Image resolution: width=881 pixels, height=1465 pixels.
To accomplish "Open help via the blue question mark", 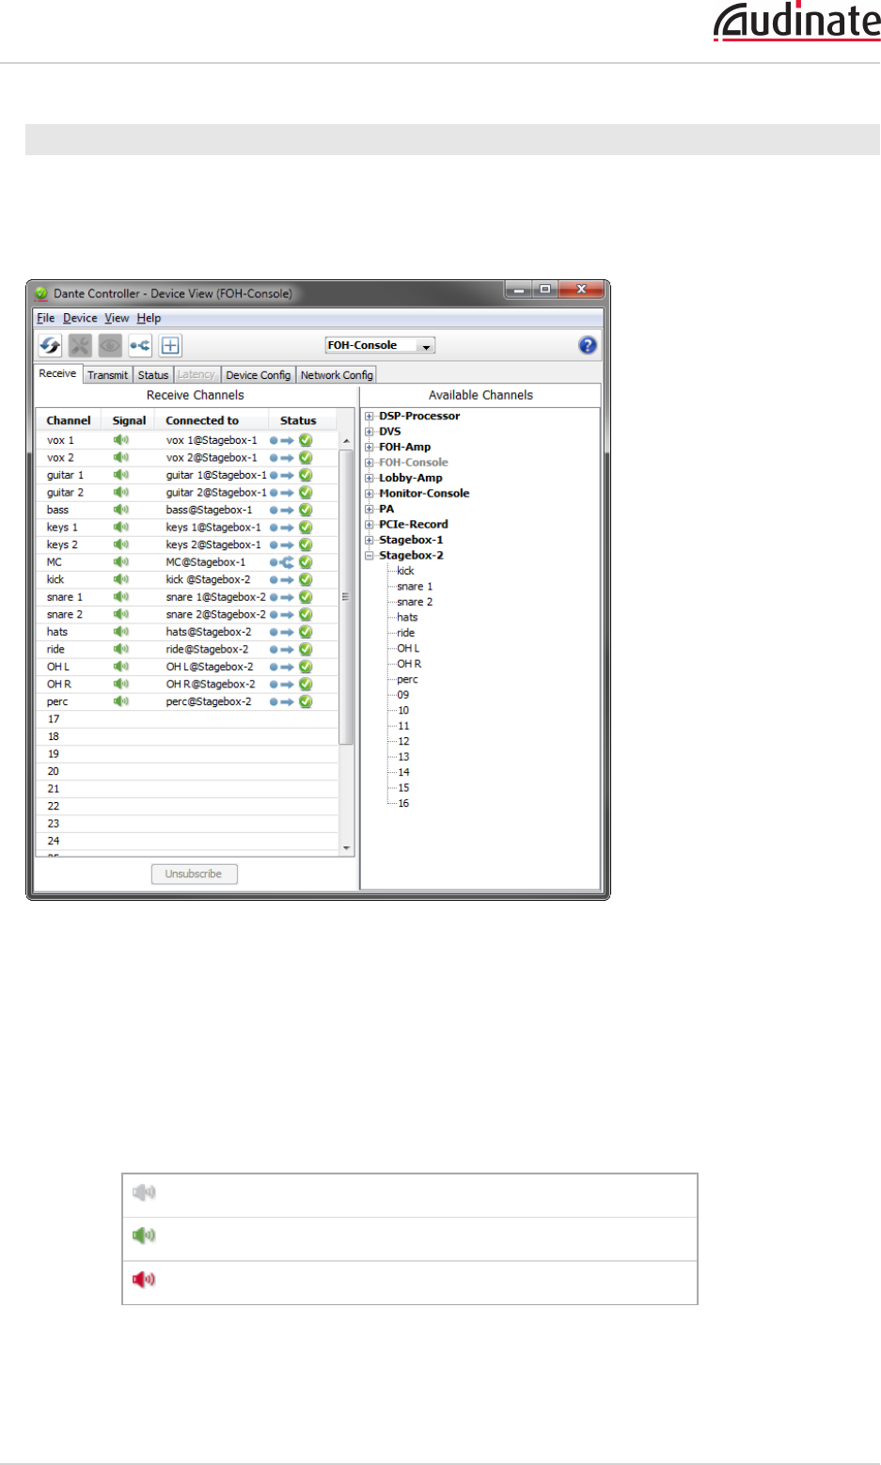I will tap(588, 345).
